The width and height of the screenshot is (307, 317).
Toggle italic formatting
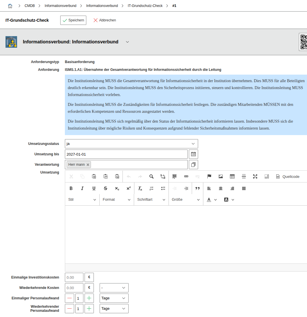click(x=82, y=188)
